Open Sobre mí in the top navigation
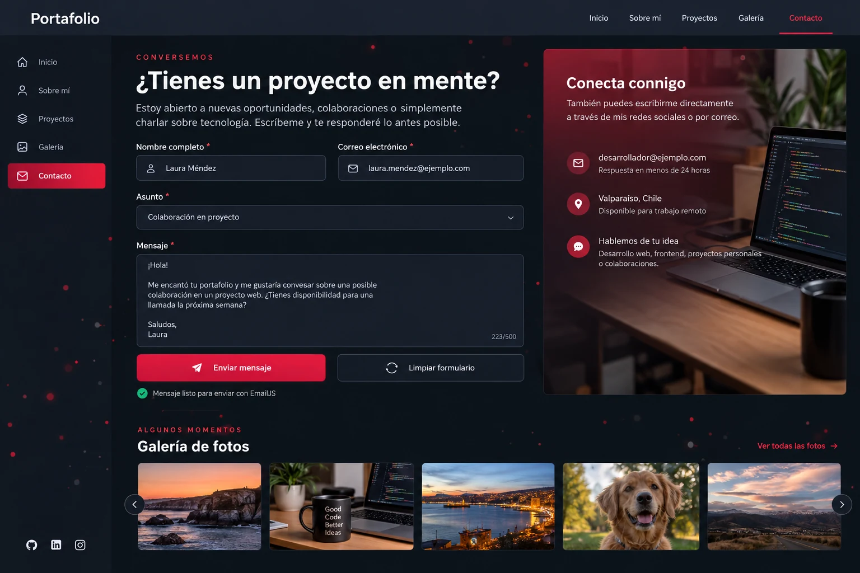This screenshot has height=573, width=860. pyautogui.click(x=645, y=18)
